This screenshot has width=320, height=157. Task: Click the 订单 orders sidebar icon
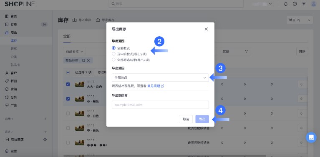coord(7,25)
